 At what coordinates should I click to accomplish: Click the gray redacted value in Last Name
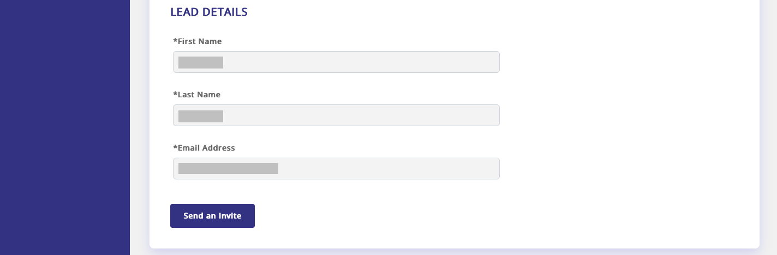pyautogui.click(x=201, y=116)
